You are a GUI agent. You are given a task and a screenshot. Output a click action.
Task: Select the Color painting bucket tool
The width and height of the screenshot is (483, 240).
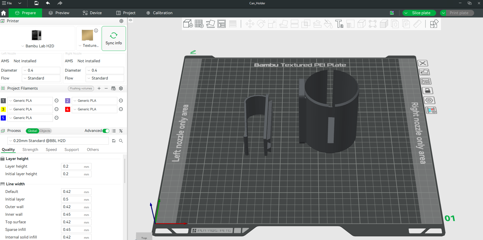(328, 24)
